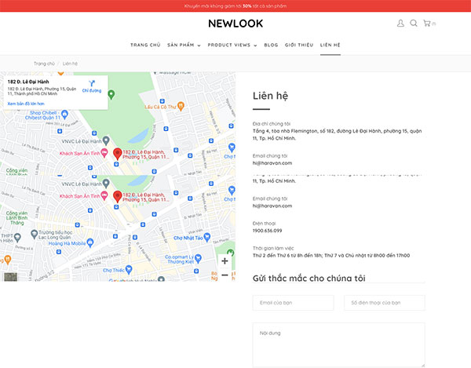Image resolution: width=471 pixels, height=368 pixels.
Task: Zoom in the map with plus
Action: [225, 261]
